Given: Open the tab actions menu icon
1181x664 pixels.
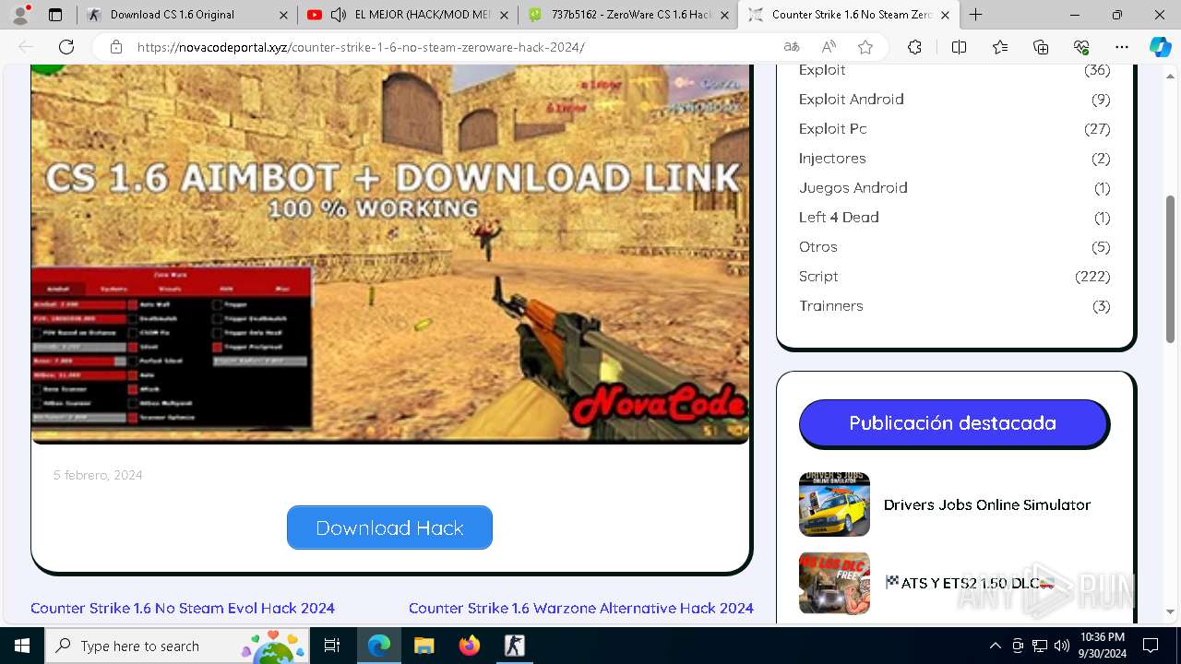Looking at the screenshot, I should [x=55, y=15].
